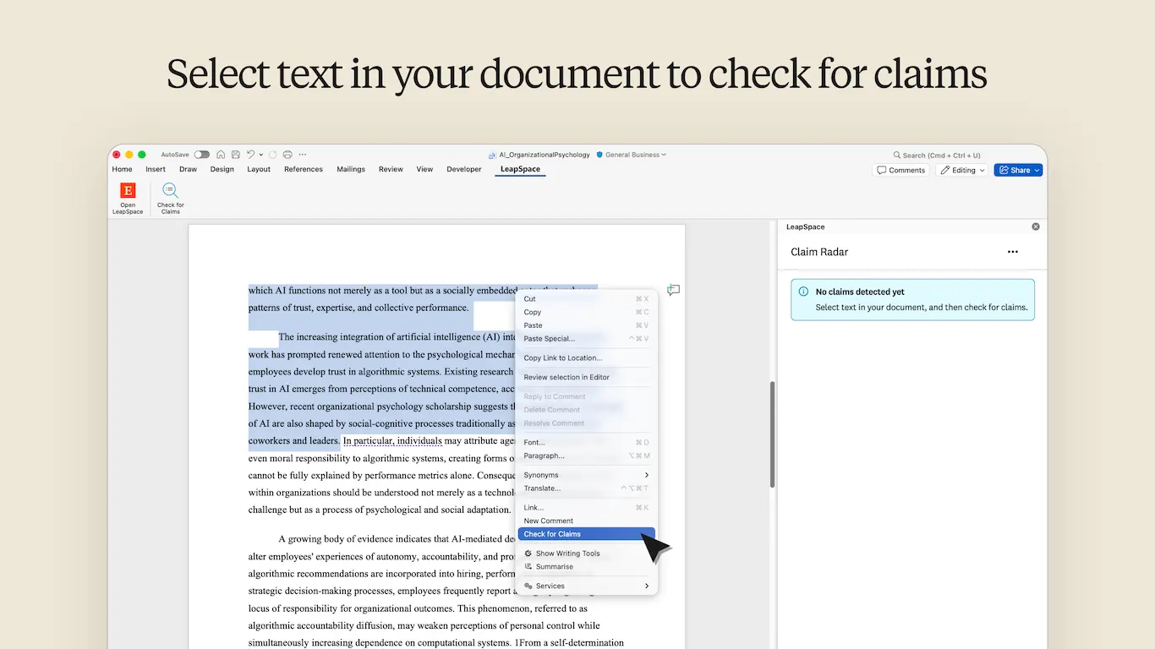Image resolution: width=1155 pixels, height=649 pixels.
Task: Choose Translate… from the context menu
Action: click(587, 488)
